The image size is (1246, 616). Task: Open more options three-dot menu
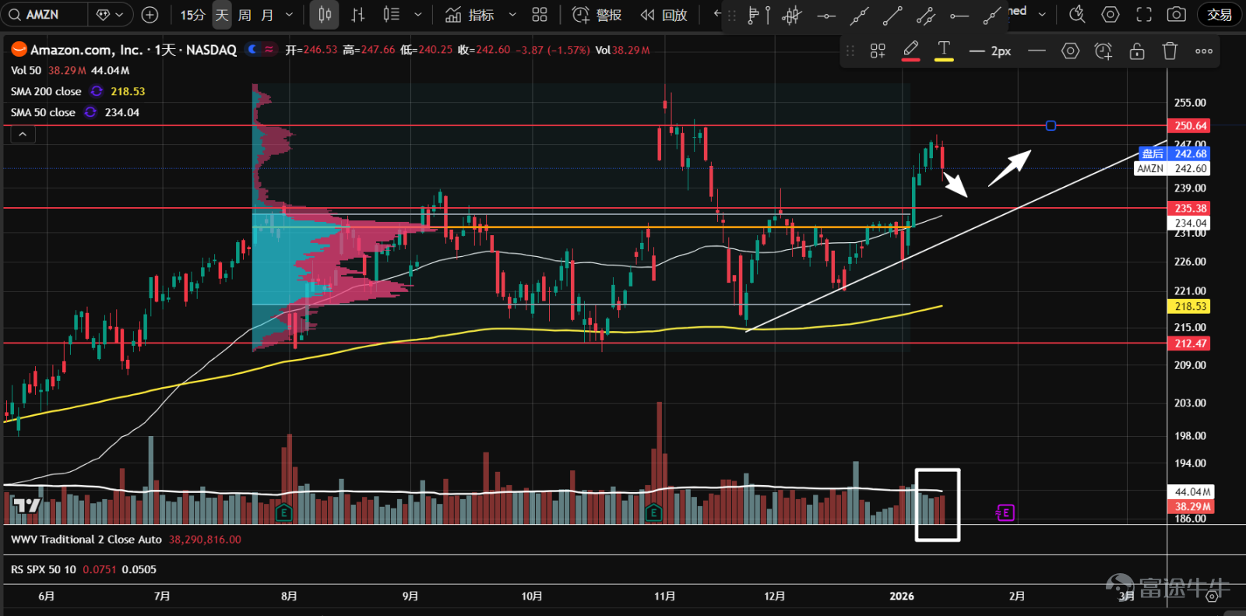1204,51
